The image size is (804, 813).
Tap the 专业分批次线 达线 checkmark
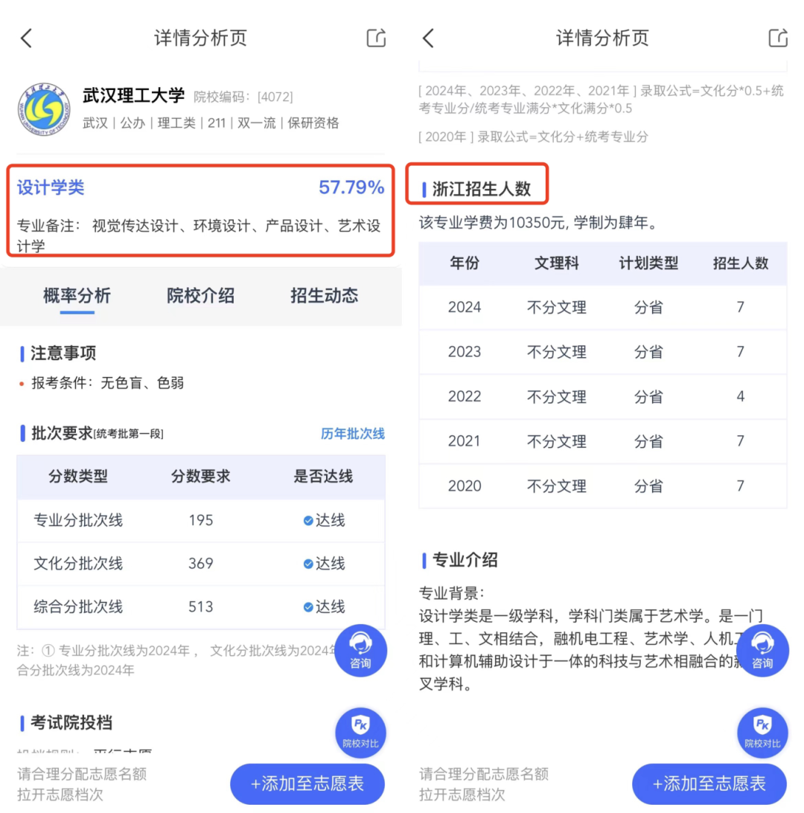point(308,521)
